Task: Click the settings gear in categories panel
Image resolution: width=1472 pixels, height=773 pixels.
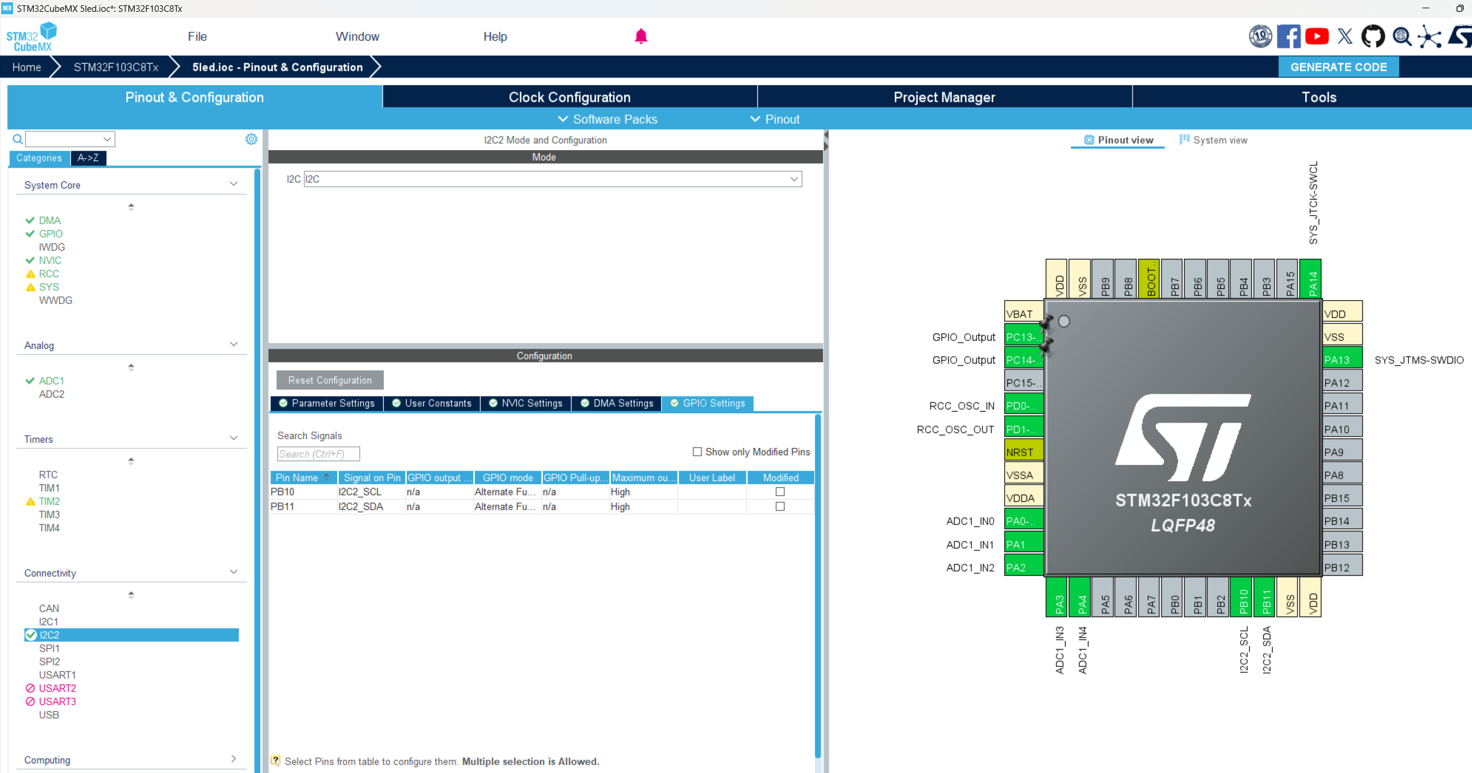Action: click(251, 139)
